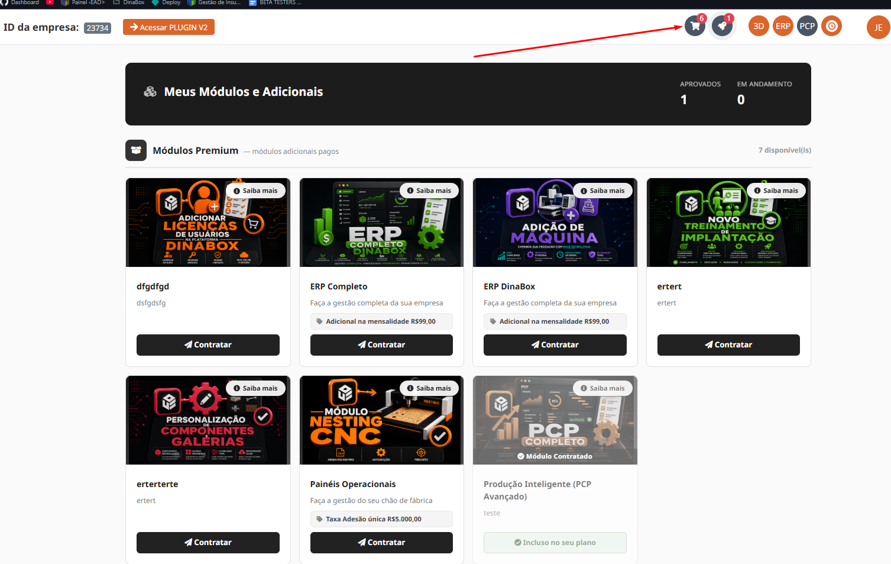Click the dfgdfgd card title
The height and width of the screenshot is (564, 891).
(153, 286)
